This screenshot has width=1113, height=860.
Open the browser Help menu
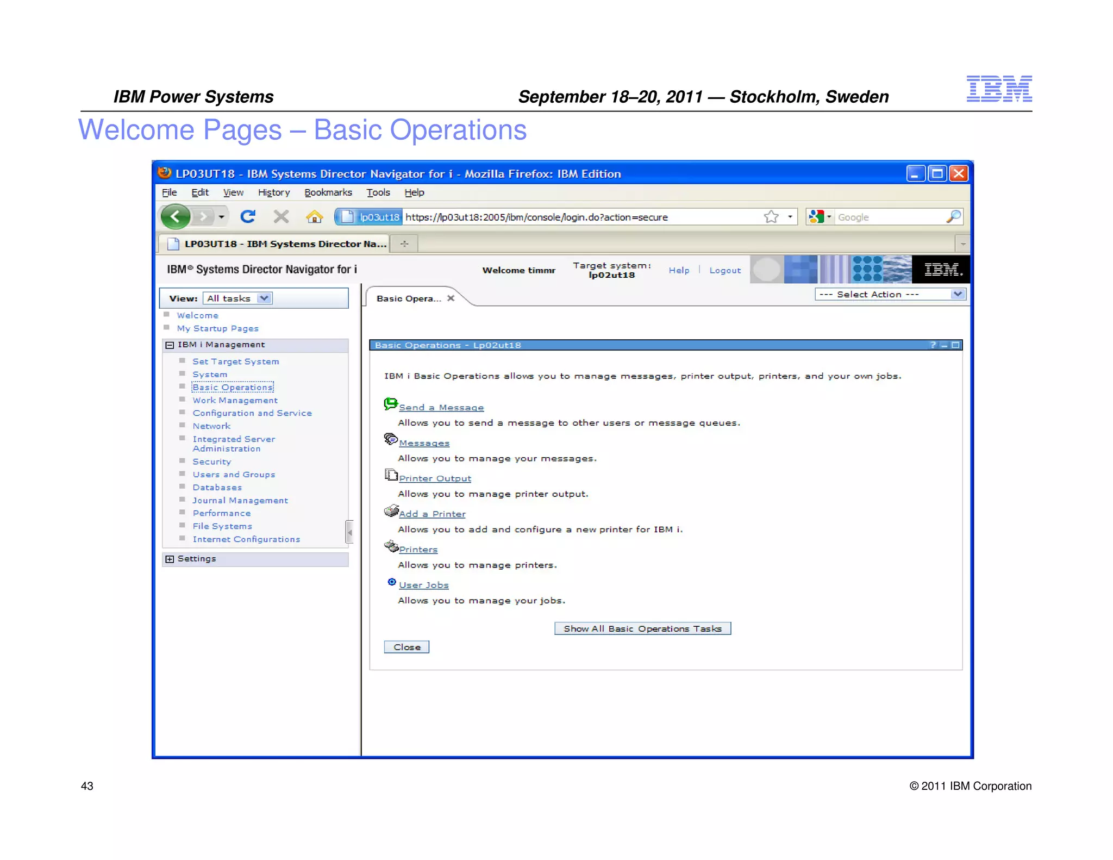414,192
